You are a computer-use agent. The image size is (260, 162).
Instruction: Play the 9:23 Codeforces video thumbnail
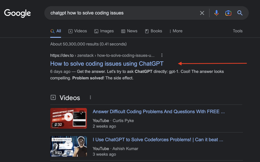click(x=69, y=146)
